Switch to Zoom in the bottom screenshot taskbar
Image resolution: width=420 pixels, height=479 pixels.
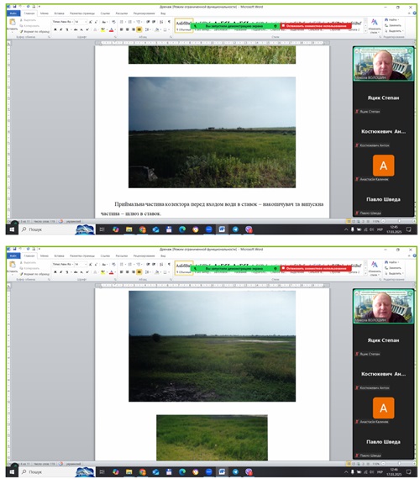(208, 472)
